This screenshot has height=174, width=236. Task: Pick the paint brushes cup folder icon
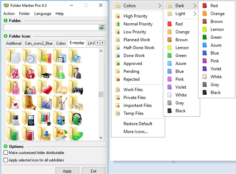60,103
